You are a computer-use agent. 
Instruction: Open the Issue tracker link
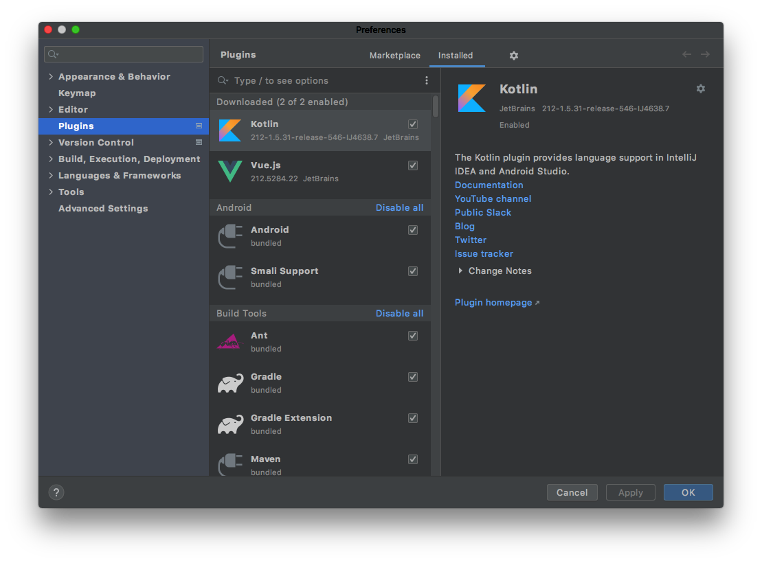pyautogui.click(x=484, y=253)
